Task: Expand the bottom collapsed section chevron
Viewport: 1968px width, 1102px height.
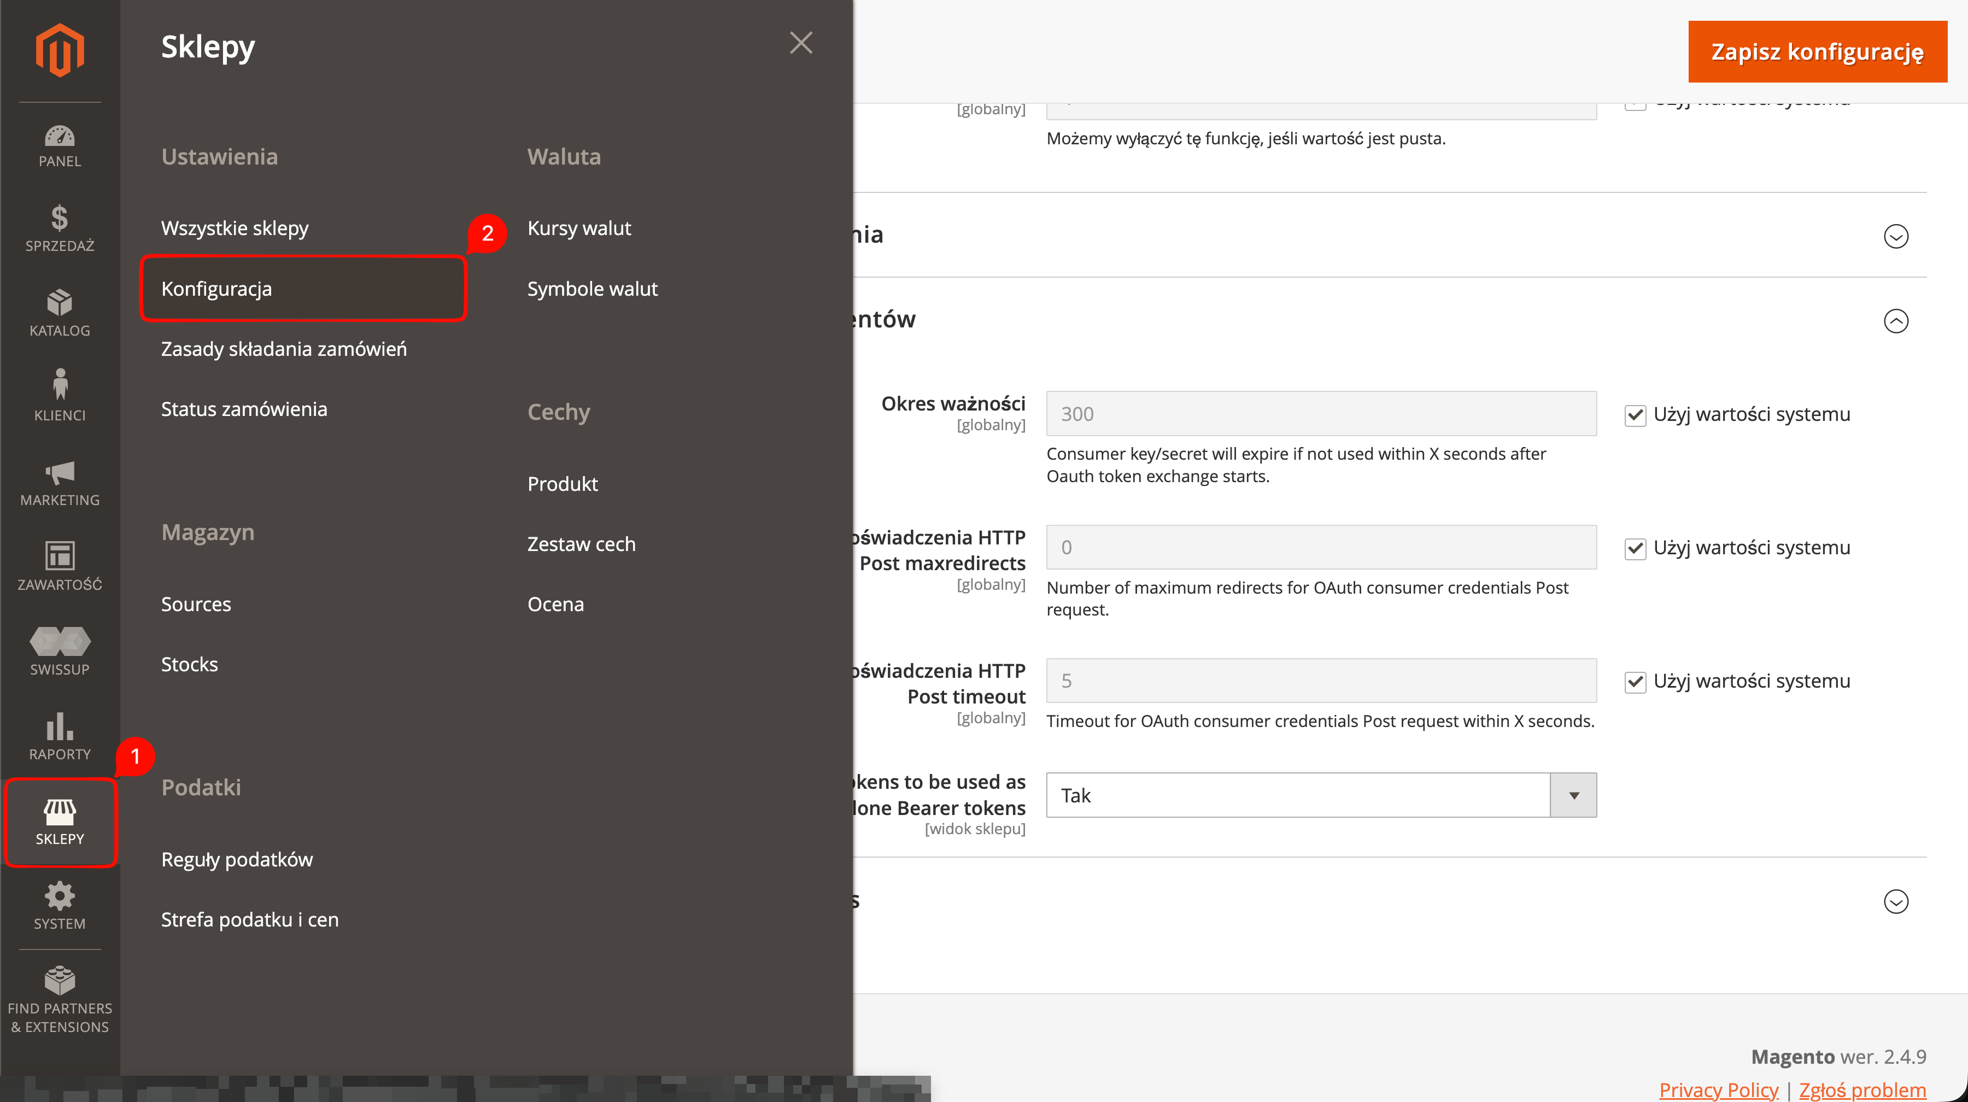Action: pyautogui.click(x=1895, y=902)
